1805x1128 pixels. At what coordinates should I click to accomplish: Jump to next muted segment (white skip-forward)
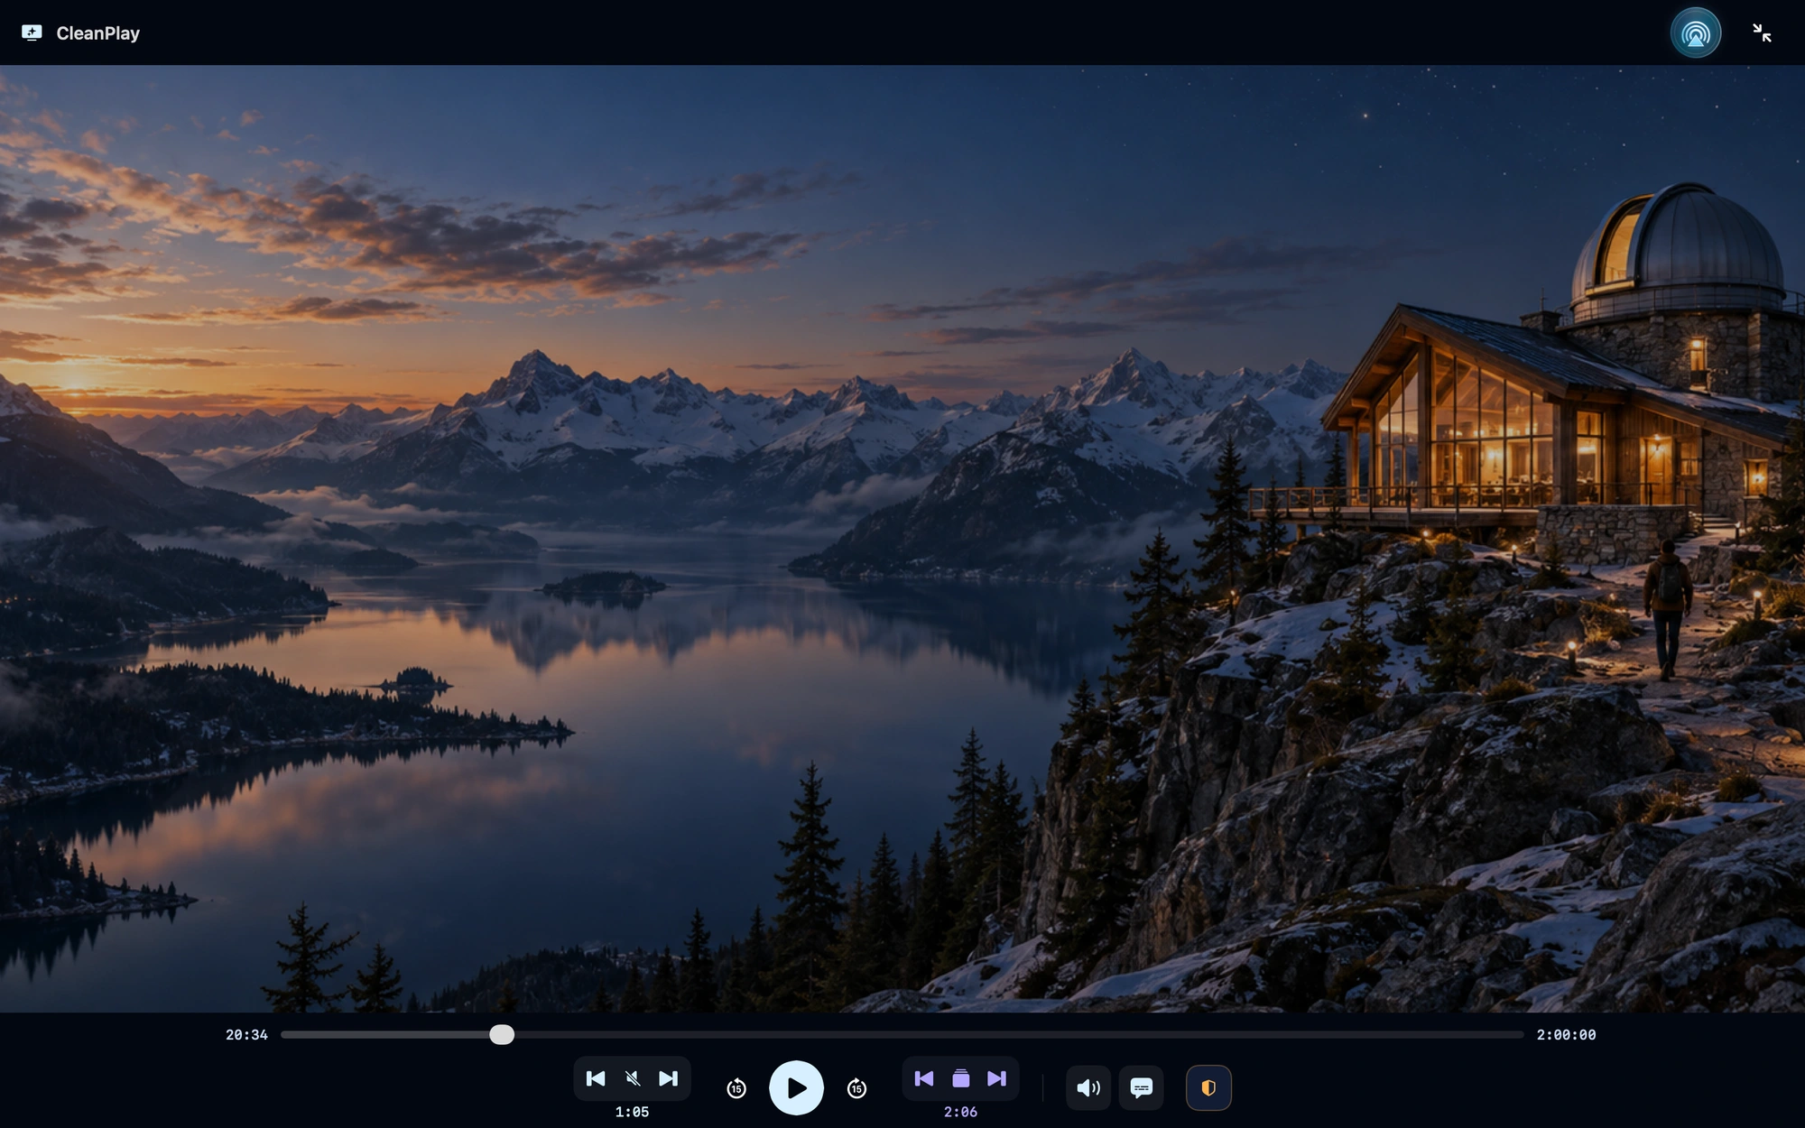click(x=669, y=1078)
